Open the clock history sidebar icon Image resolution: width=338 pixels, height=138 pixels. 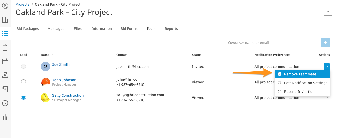tap(5, 103)
